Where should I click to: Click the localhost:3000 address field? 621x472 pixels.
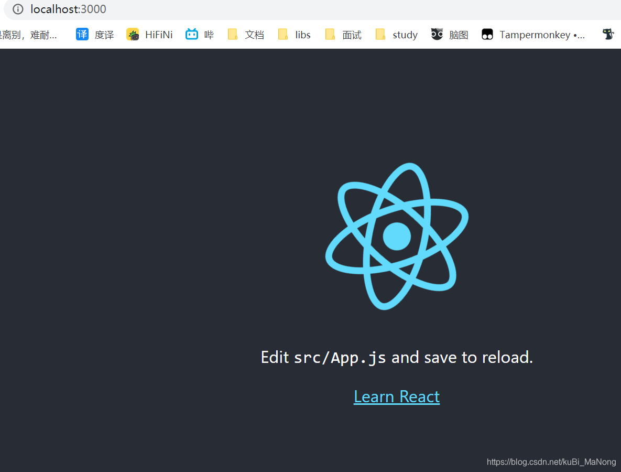click(x=312, y=9)
